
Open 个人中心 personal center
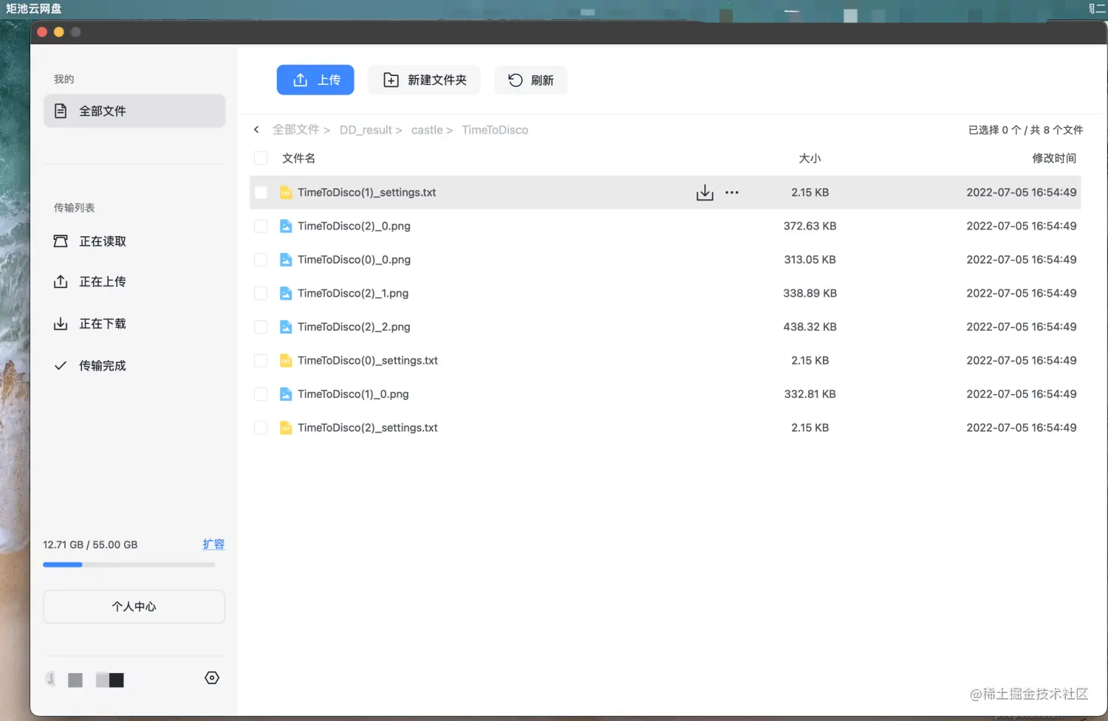(x=134, y=606)
